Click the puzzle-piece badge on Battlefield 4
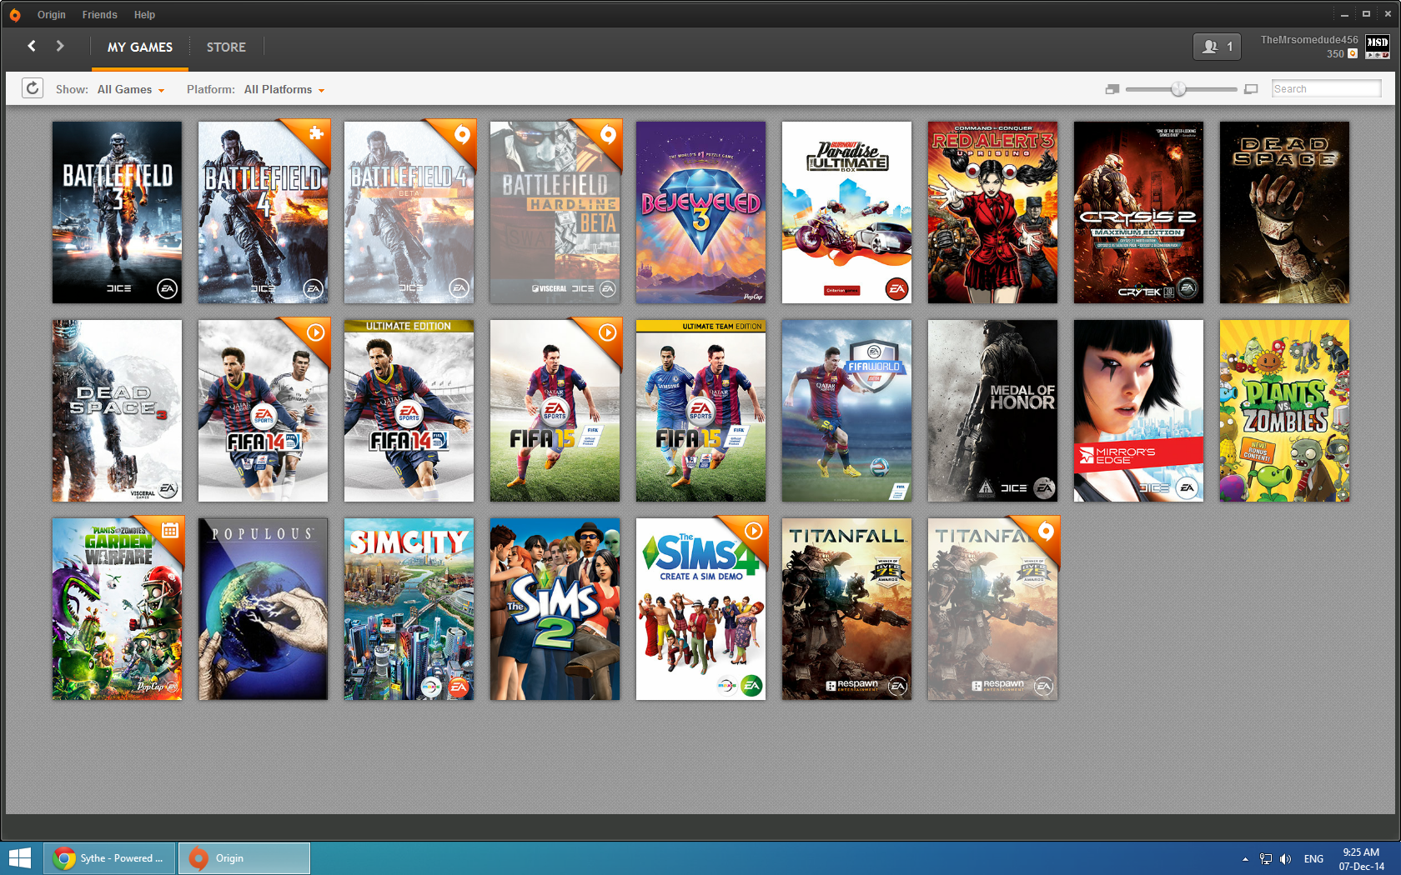 pyautogui.click(x=315, y=133)
